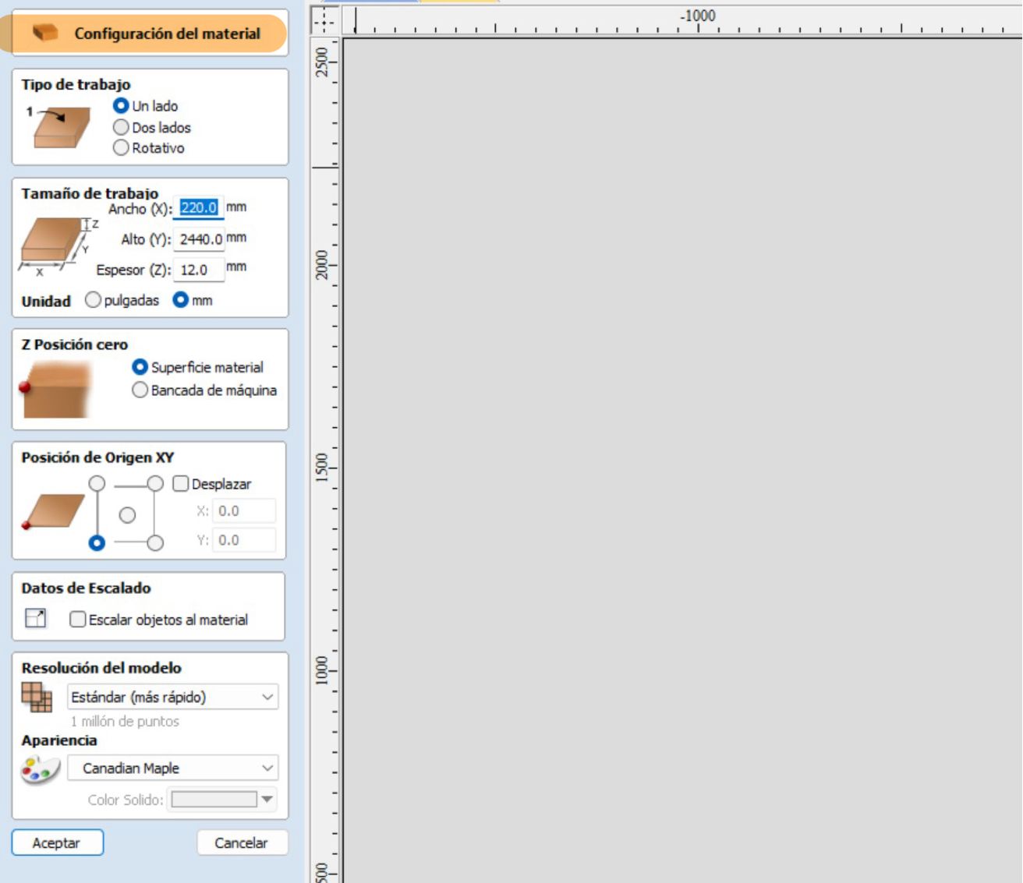Switch units to pulgadas
This screenshot has width=1023, height=883.
pyautogui.click(x=93, y=300)
